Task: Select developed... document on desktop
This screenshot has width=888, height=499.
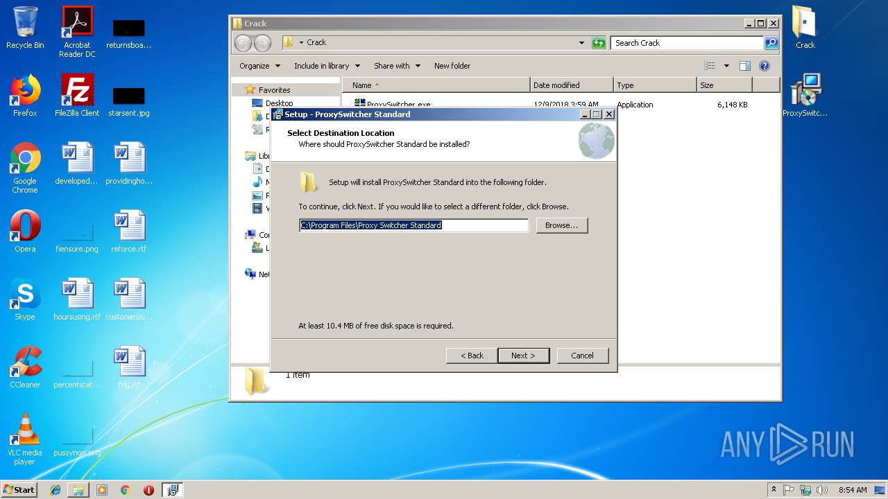Action: click(x=77, y=164)
